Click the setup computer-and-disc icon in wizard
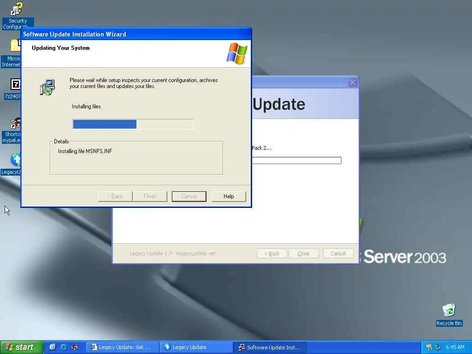This screenshot has width=472, height=354. [47, 87]
